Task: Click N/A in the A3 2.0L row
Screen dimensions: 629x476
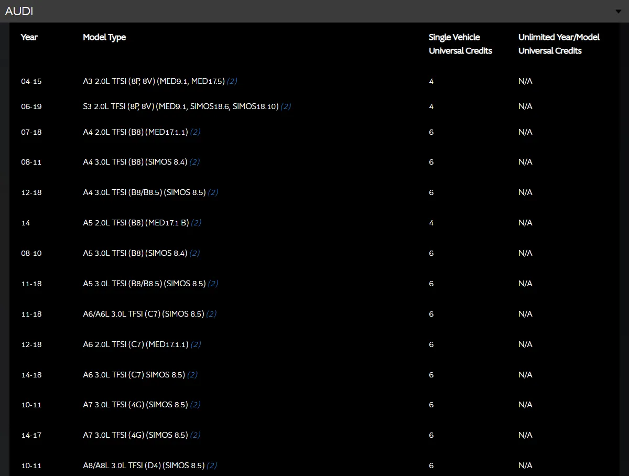Action: [525, 81]
